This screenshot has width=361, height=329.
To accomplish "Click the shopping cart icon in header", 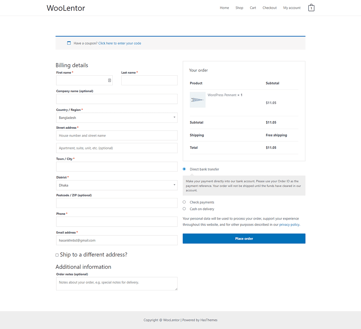I will click(x=311, y=7).
